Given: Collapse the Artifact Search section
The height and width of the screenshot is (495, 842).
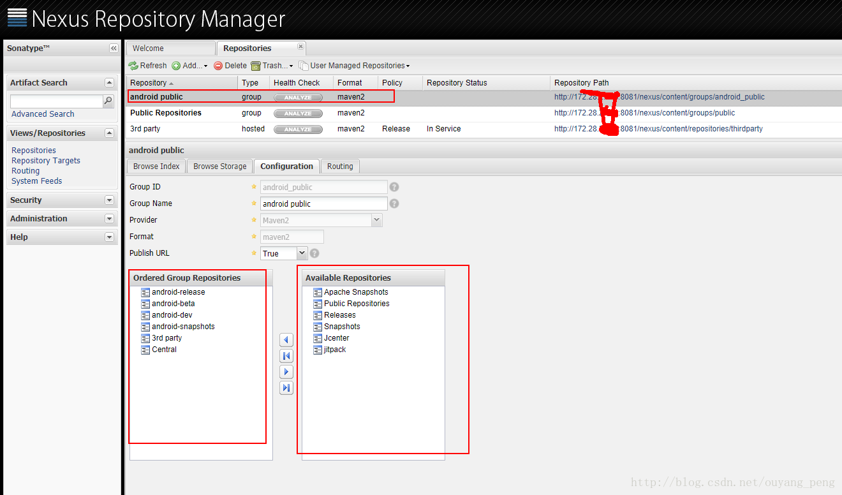Looking at the screenshot, I should (109, 83).
